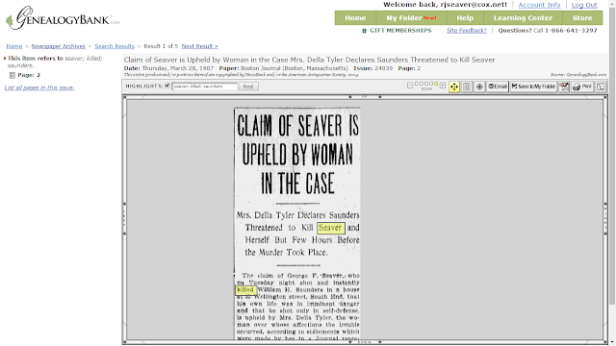Viewport: 616px width, 346px height.
Task: Open the Store tab
Action: (582, 18)
